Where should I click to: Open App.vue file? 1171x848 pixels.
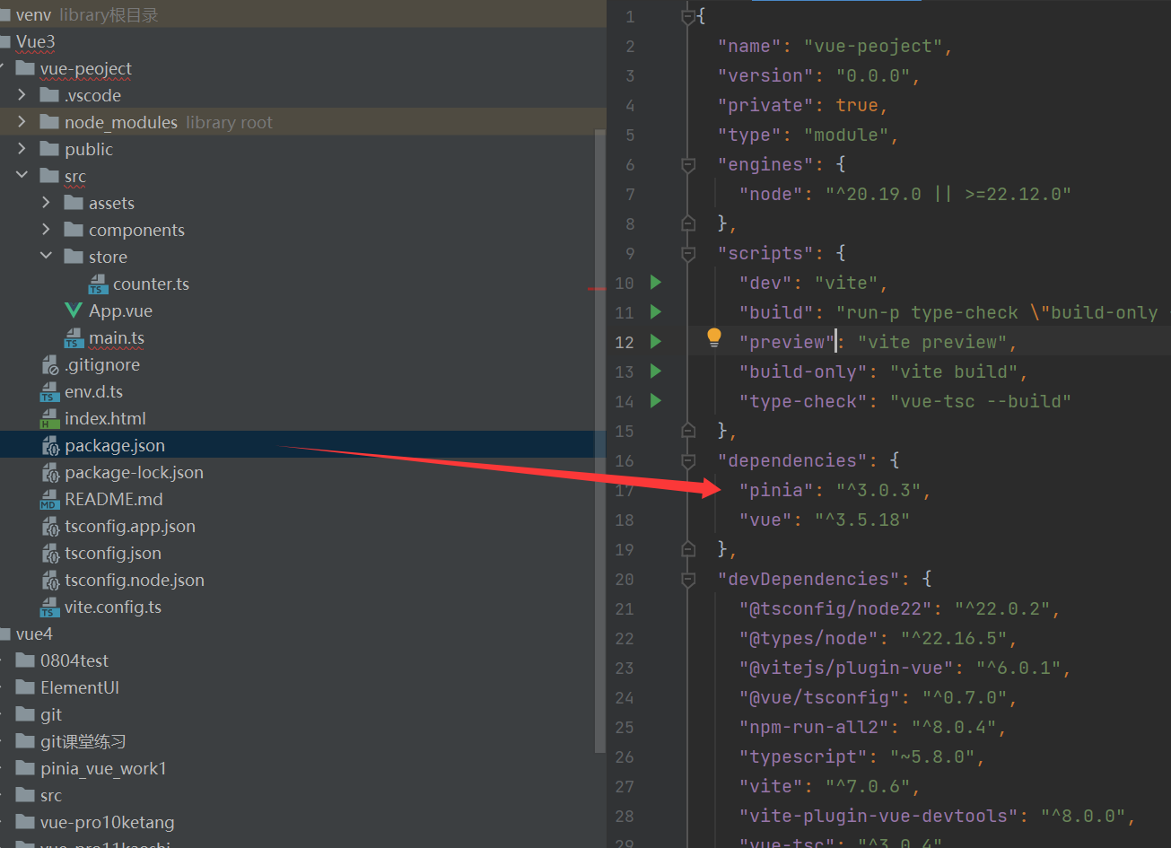(120, 310)
